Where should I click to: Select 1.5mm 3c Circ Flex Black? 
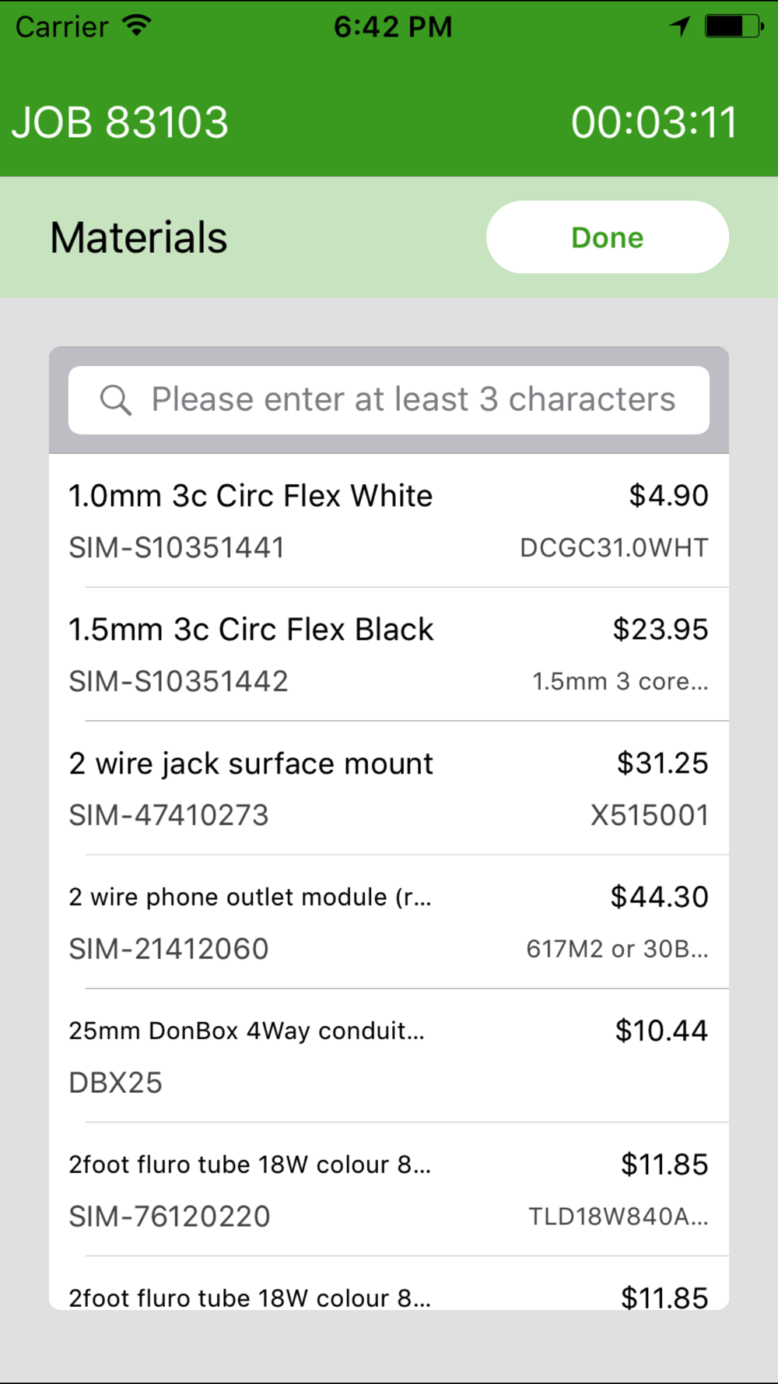point(389,655)
